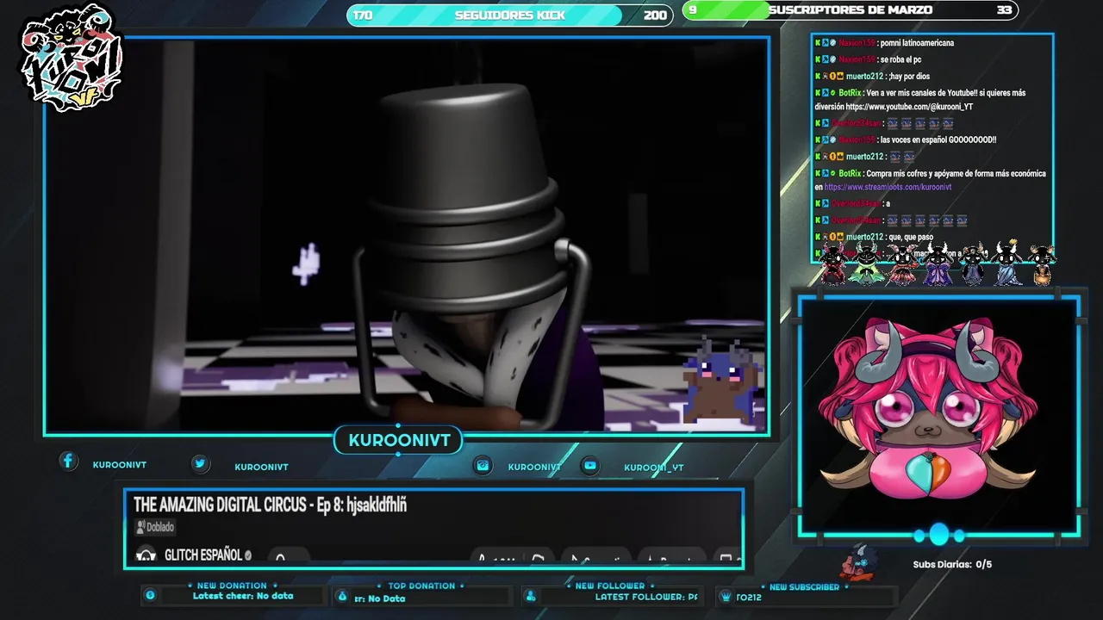The width and height of the screenshot is (1103, 620).
Task: Click the verified badge next to GLITCH ESPAÑOL
Action: click(248, 556)
